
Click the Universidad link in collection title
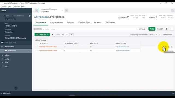42,17
